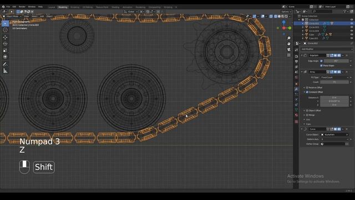This screenshot has height=200, width=355.
Task: Open the Window menu
Action: coord(32,7)
